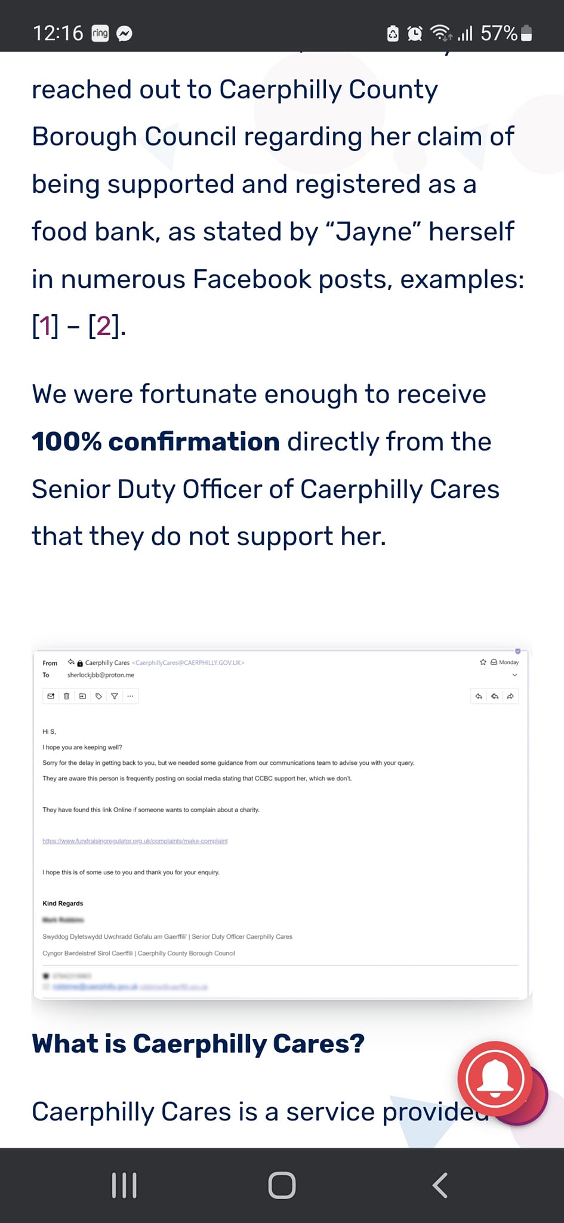Open the recent apps button
Image resolution: width=564 pixels, height=1223 pixels.
124,1185
